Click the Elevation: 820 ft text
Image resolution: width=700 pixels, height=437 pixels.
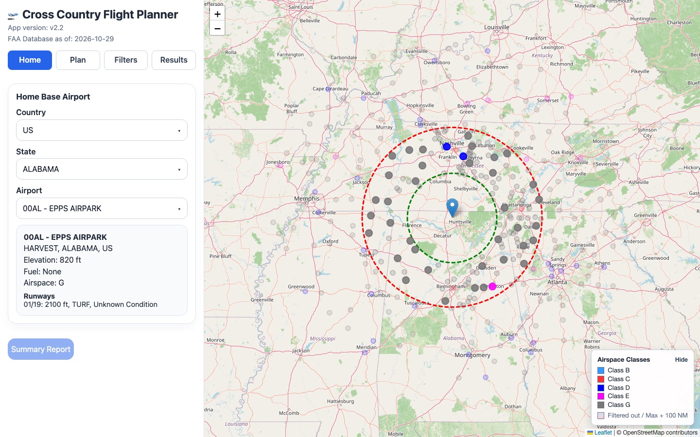[52, 260]
